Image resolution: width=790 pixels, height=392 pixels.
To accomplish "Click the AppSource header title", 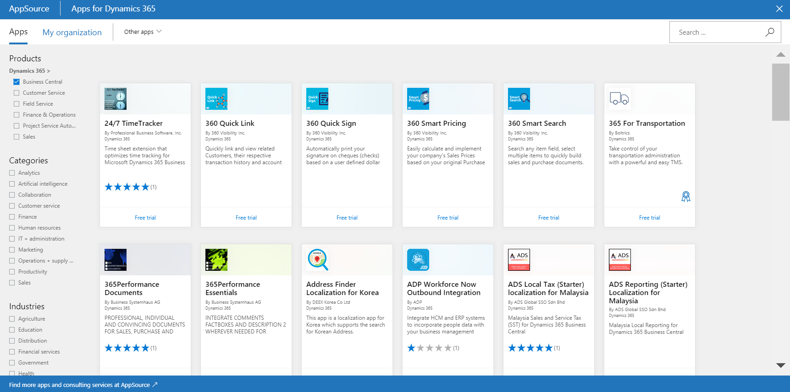I will click(29, 9).
